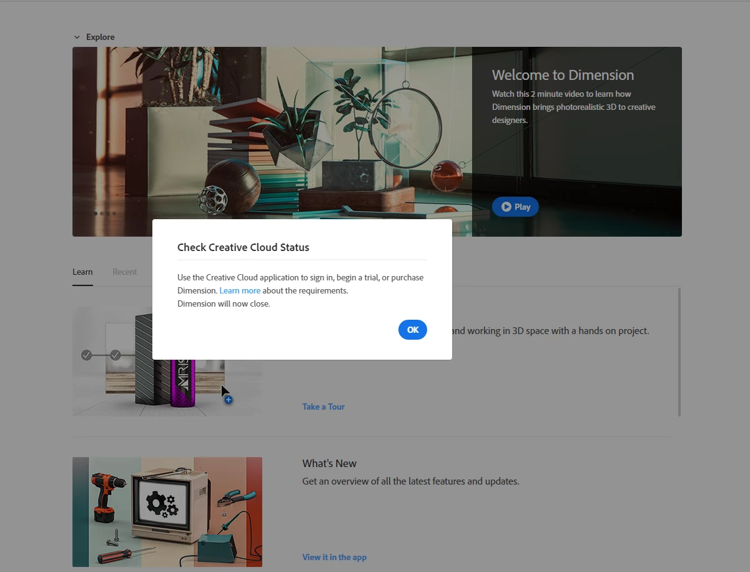Open the Learn more requirements link

[x=240, y=290]
